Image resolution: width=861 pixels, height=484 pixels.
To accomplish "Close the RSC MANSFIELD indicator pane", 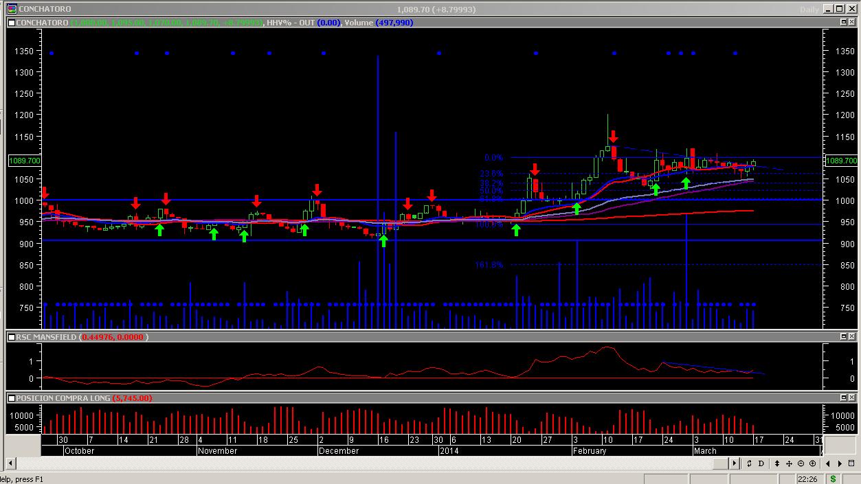I will pos(853,337).
